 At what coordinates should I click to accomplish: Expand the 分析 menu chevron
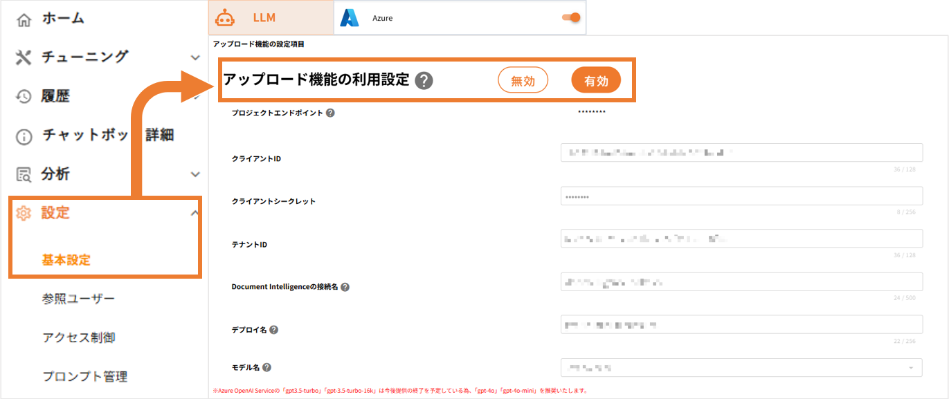(x=195, y=174)
